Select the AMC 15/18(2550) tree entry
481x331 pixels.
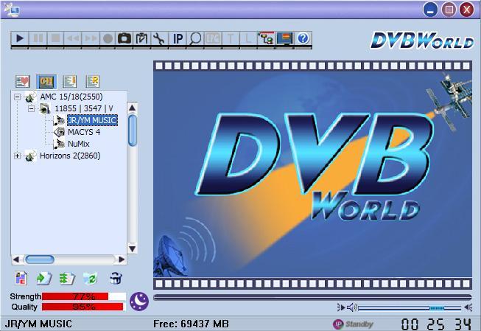(x=71, y=97)
